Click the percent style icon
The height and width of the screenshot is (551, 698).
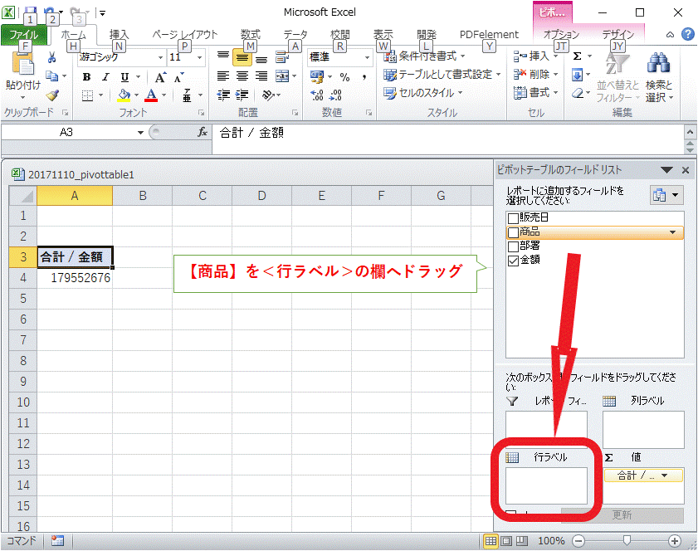pyautogui.click(x=344, y=77)
